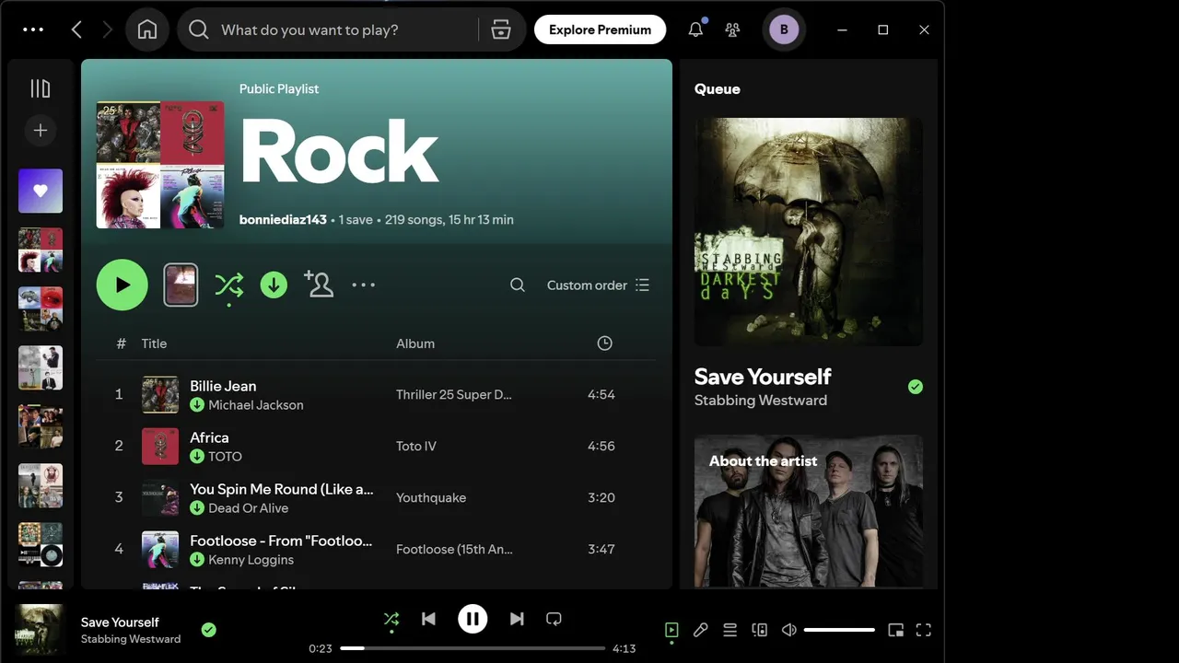The width and height of the screenshot is (1179, 663).
Task: Toggle the Queue button in player bar
Action: (x=730, y=630)
